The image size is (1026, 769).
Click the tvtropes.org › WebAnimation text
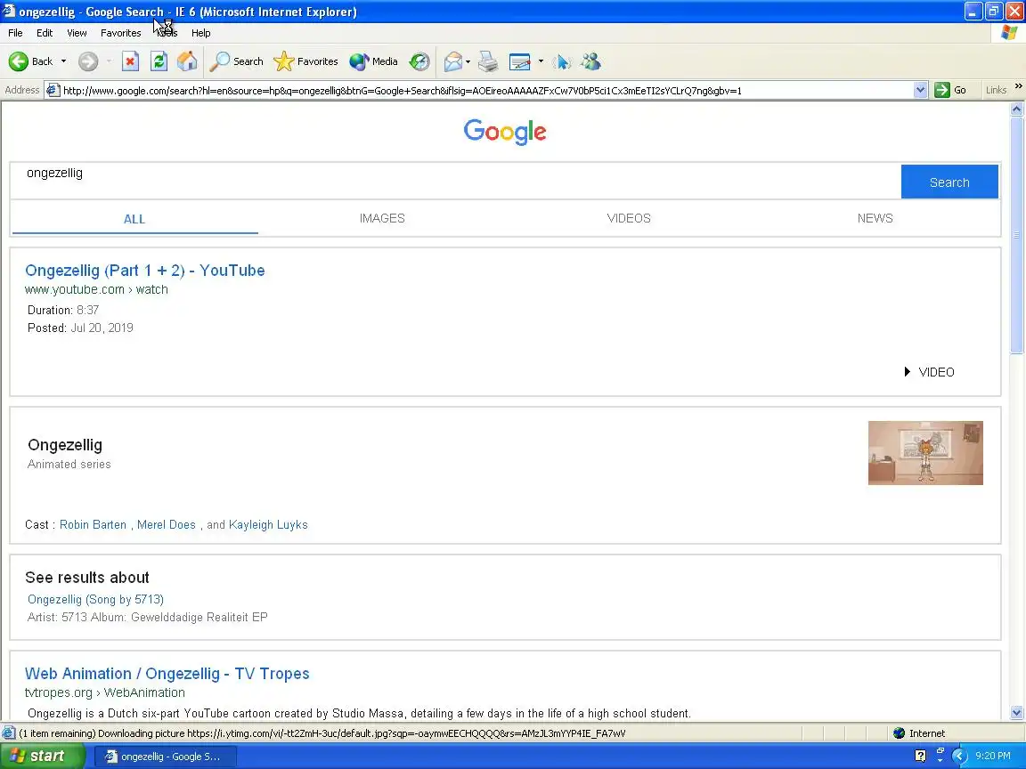tap(105, 692)
